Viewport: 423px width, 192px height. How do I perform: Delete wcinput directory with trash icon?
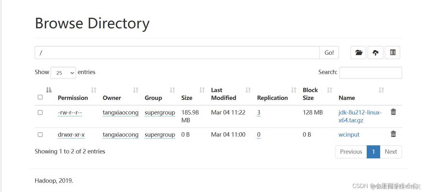click(393, 134)
